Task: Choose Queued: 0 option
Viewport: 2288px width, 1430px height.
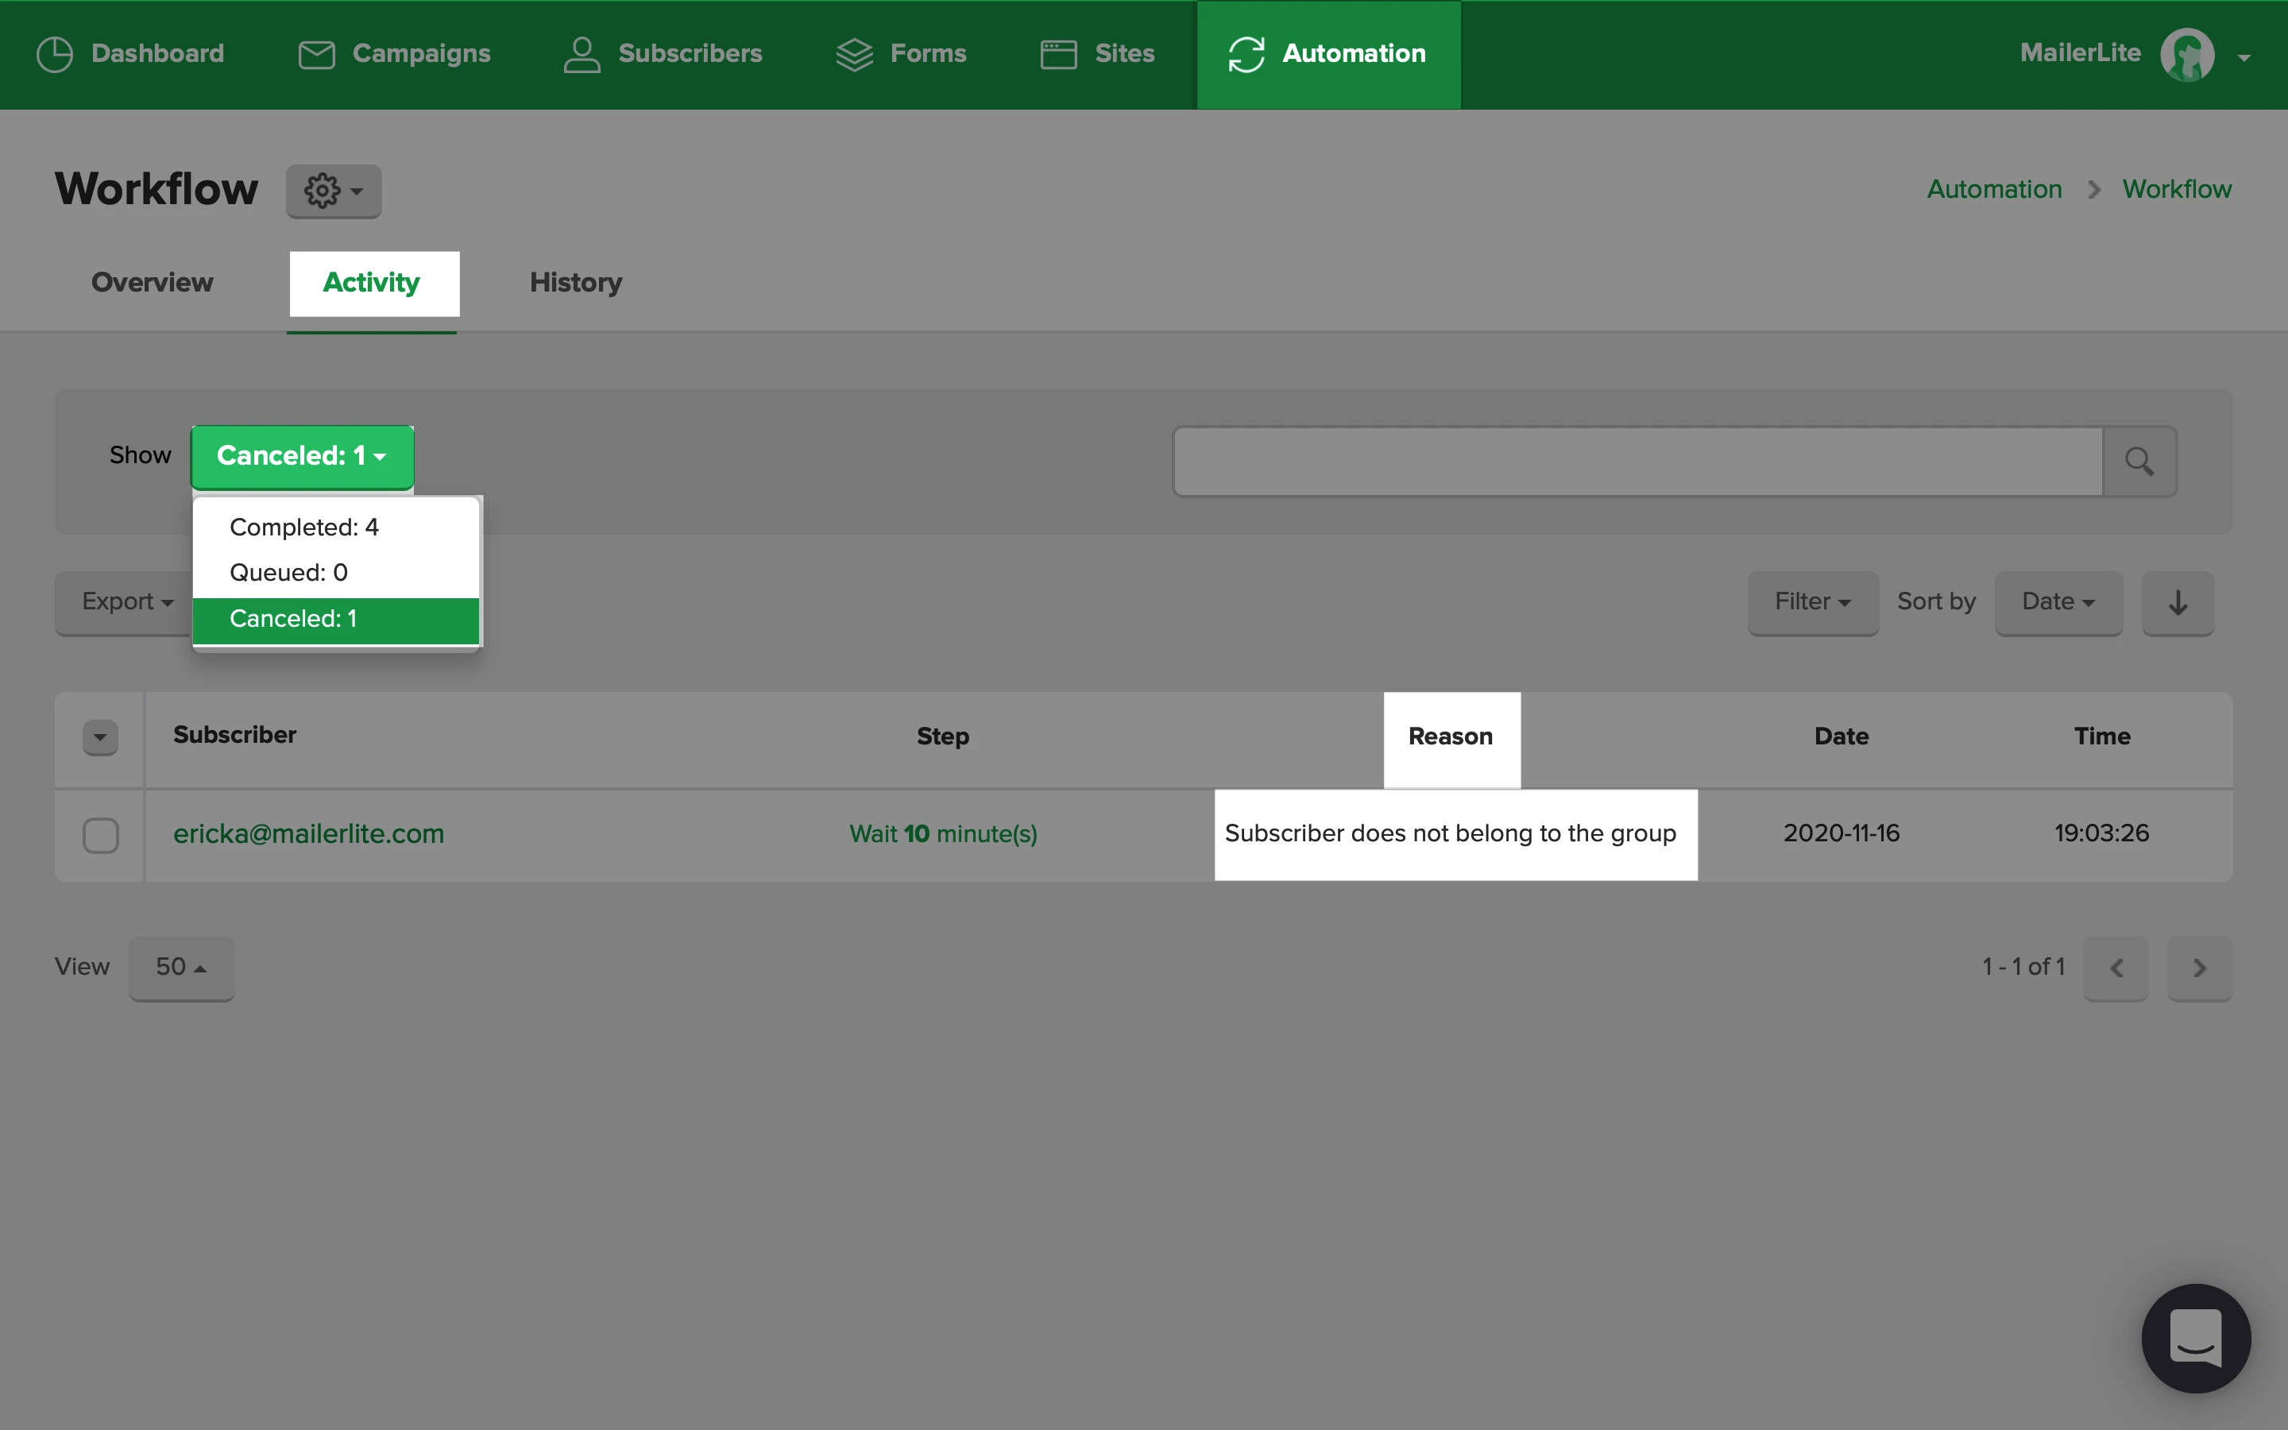Action: point(288,572)
